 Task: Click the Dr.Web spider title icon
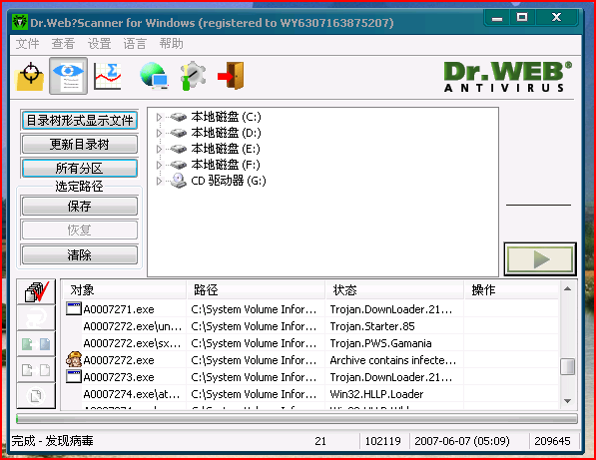19,22
